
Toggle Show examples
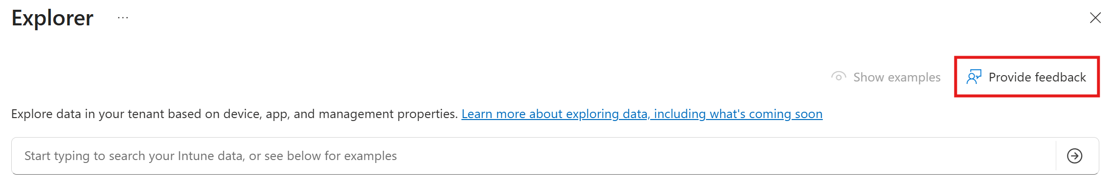886,77
